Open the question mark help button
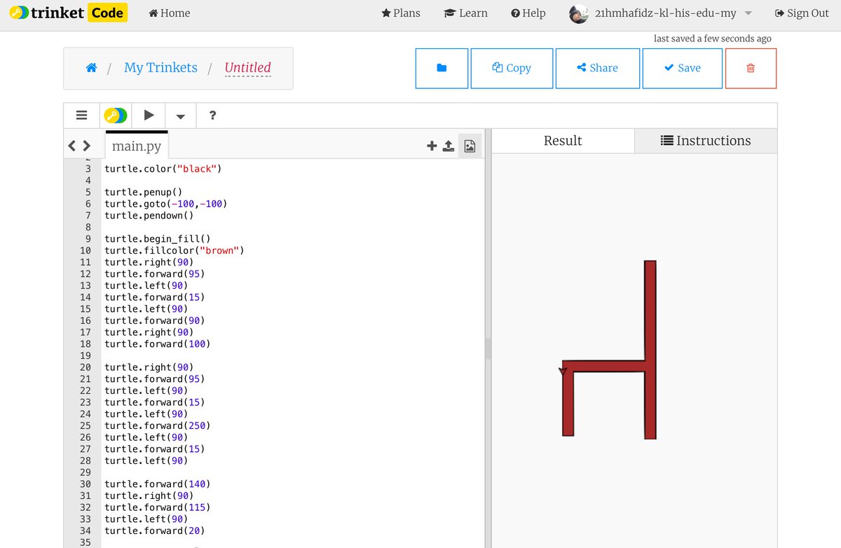 (212, 115)
